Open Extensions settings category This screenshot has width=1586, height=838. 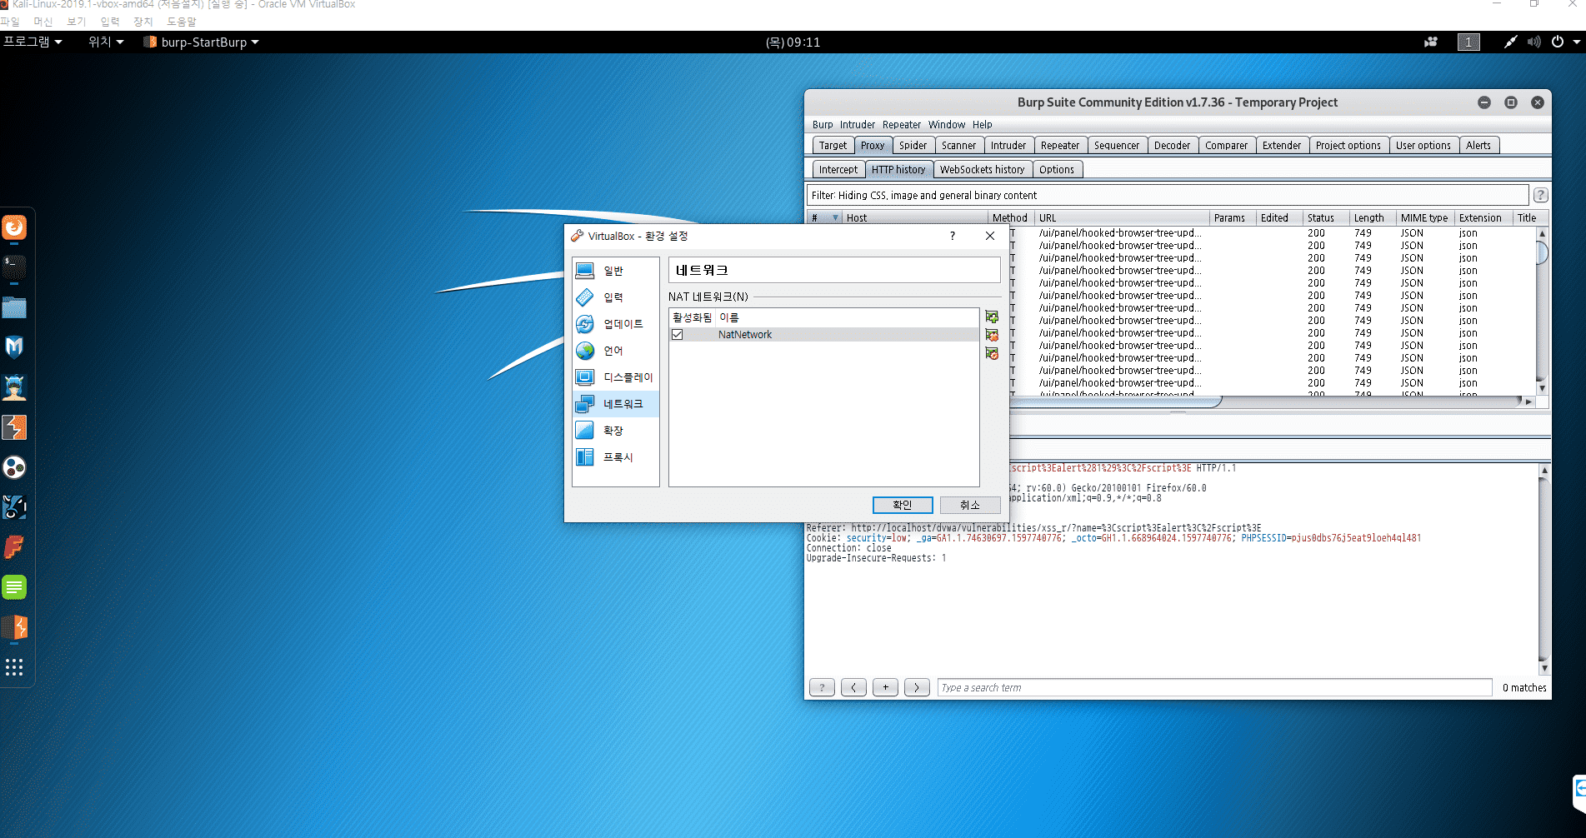coord(615,431)
